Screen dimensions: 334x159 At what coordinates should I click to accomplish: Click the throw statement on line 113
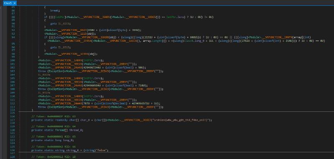[101, 107]
